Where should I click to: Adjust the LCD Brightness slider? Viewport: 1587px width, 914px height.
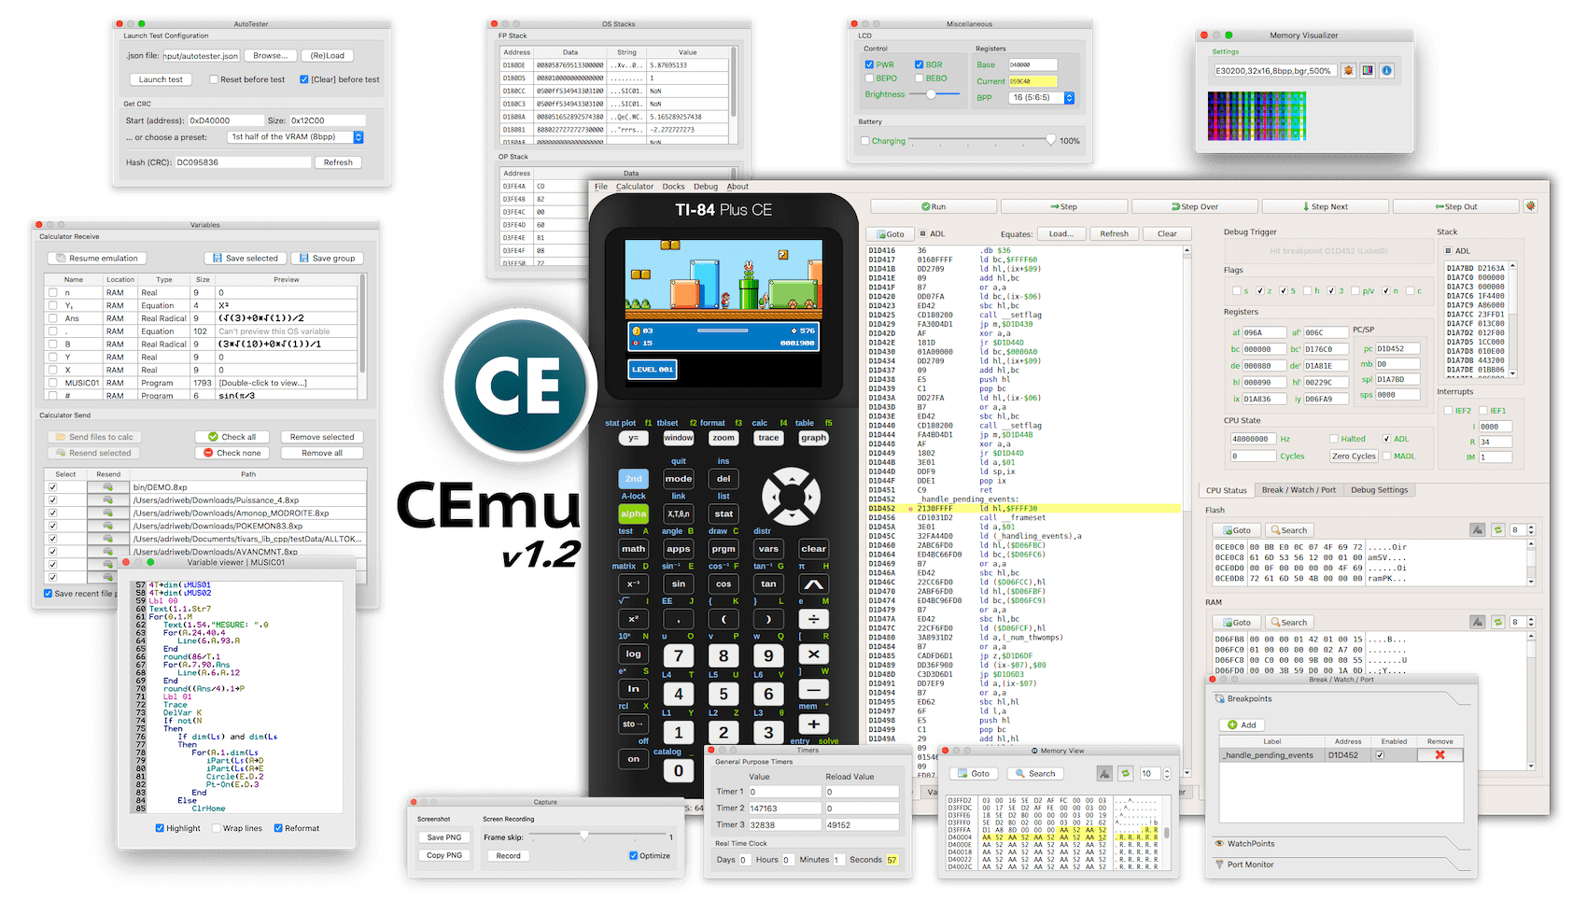click(x=935, y=94)
